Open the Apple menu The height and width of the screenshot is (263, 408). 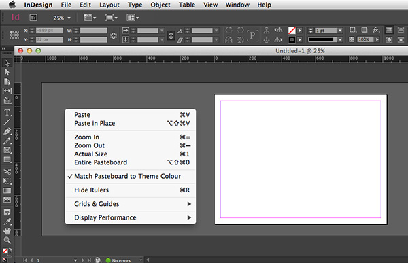point(12,5)
